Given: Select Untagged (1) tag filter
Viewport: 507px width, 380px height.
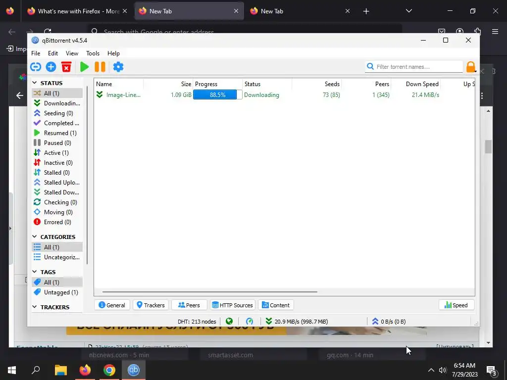Looking at the screenshot, I should (x=57, y=292).
